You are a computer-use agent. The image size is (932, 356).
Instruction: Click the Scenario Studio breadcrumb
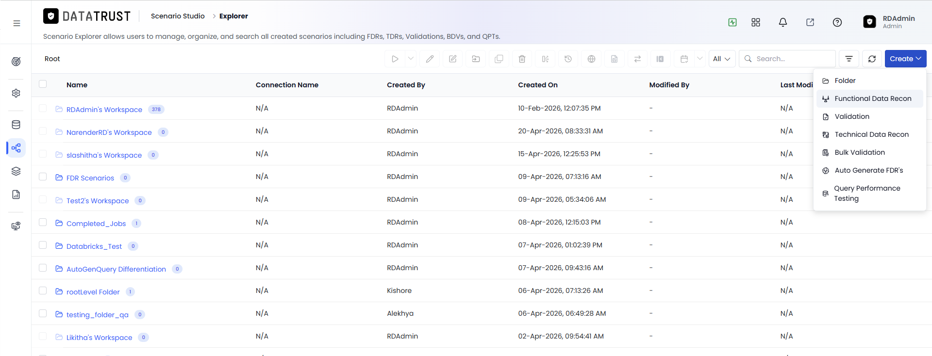tap(178, 16)
